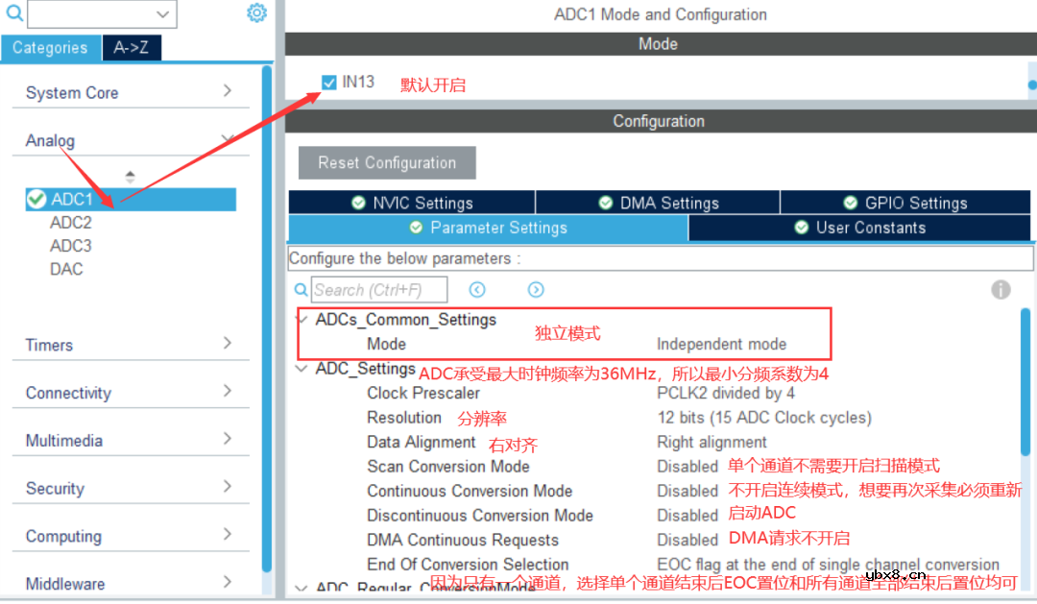Click the magnifier icon in the parameter search
Viewport: 1037px width, 604px height.
pos(301,289)
